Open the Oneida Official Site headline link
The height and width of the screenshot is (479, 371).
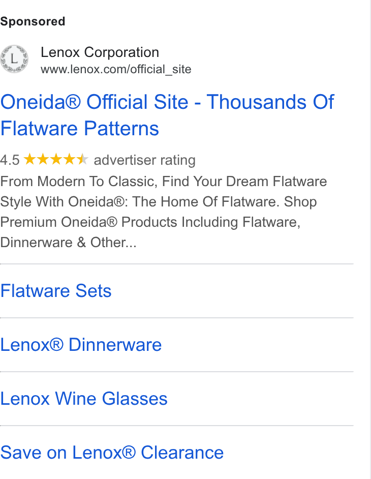pos(167,115)
